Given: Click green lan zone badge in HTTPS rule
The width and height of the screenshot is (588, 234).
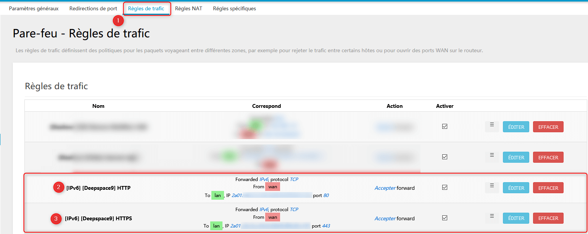Looking at the screenshot, I should (216, 226).
